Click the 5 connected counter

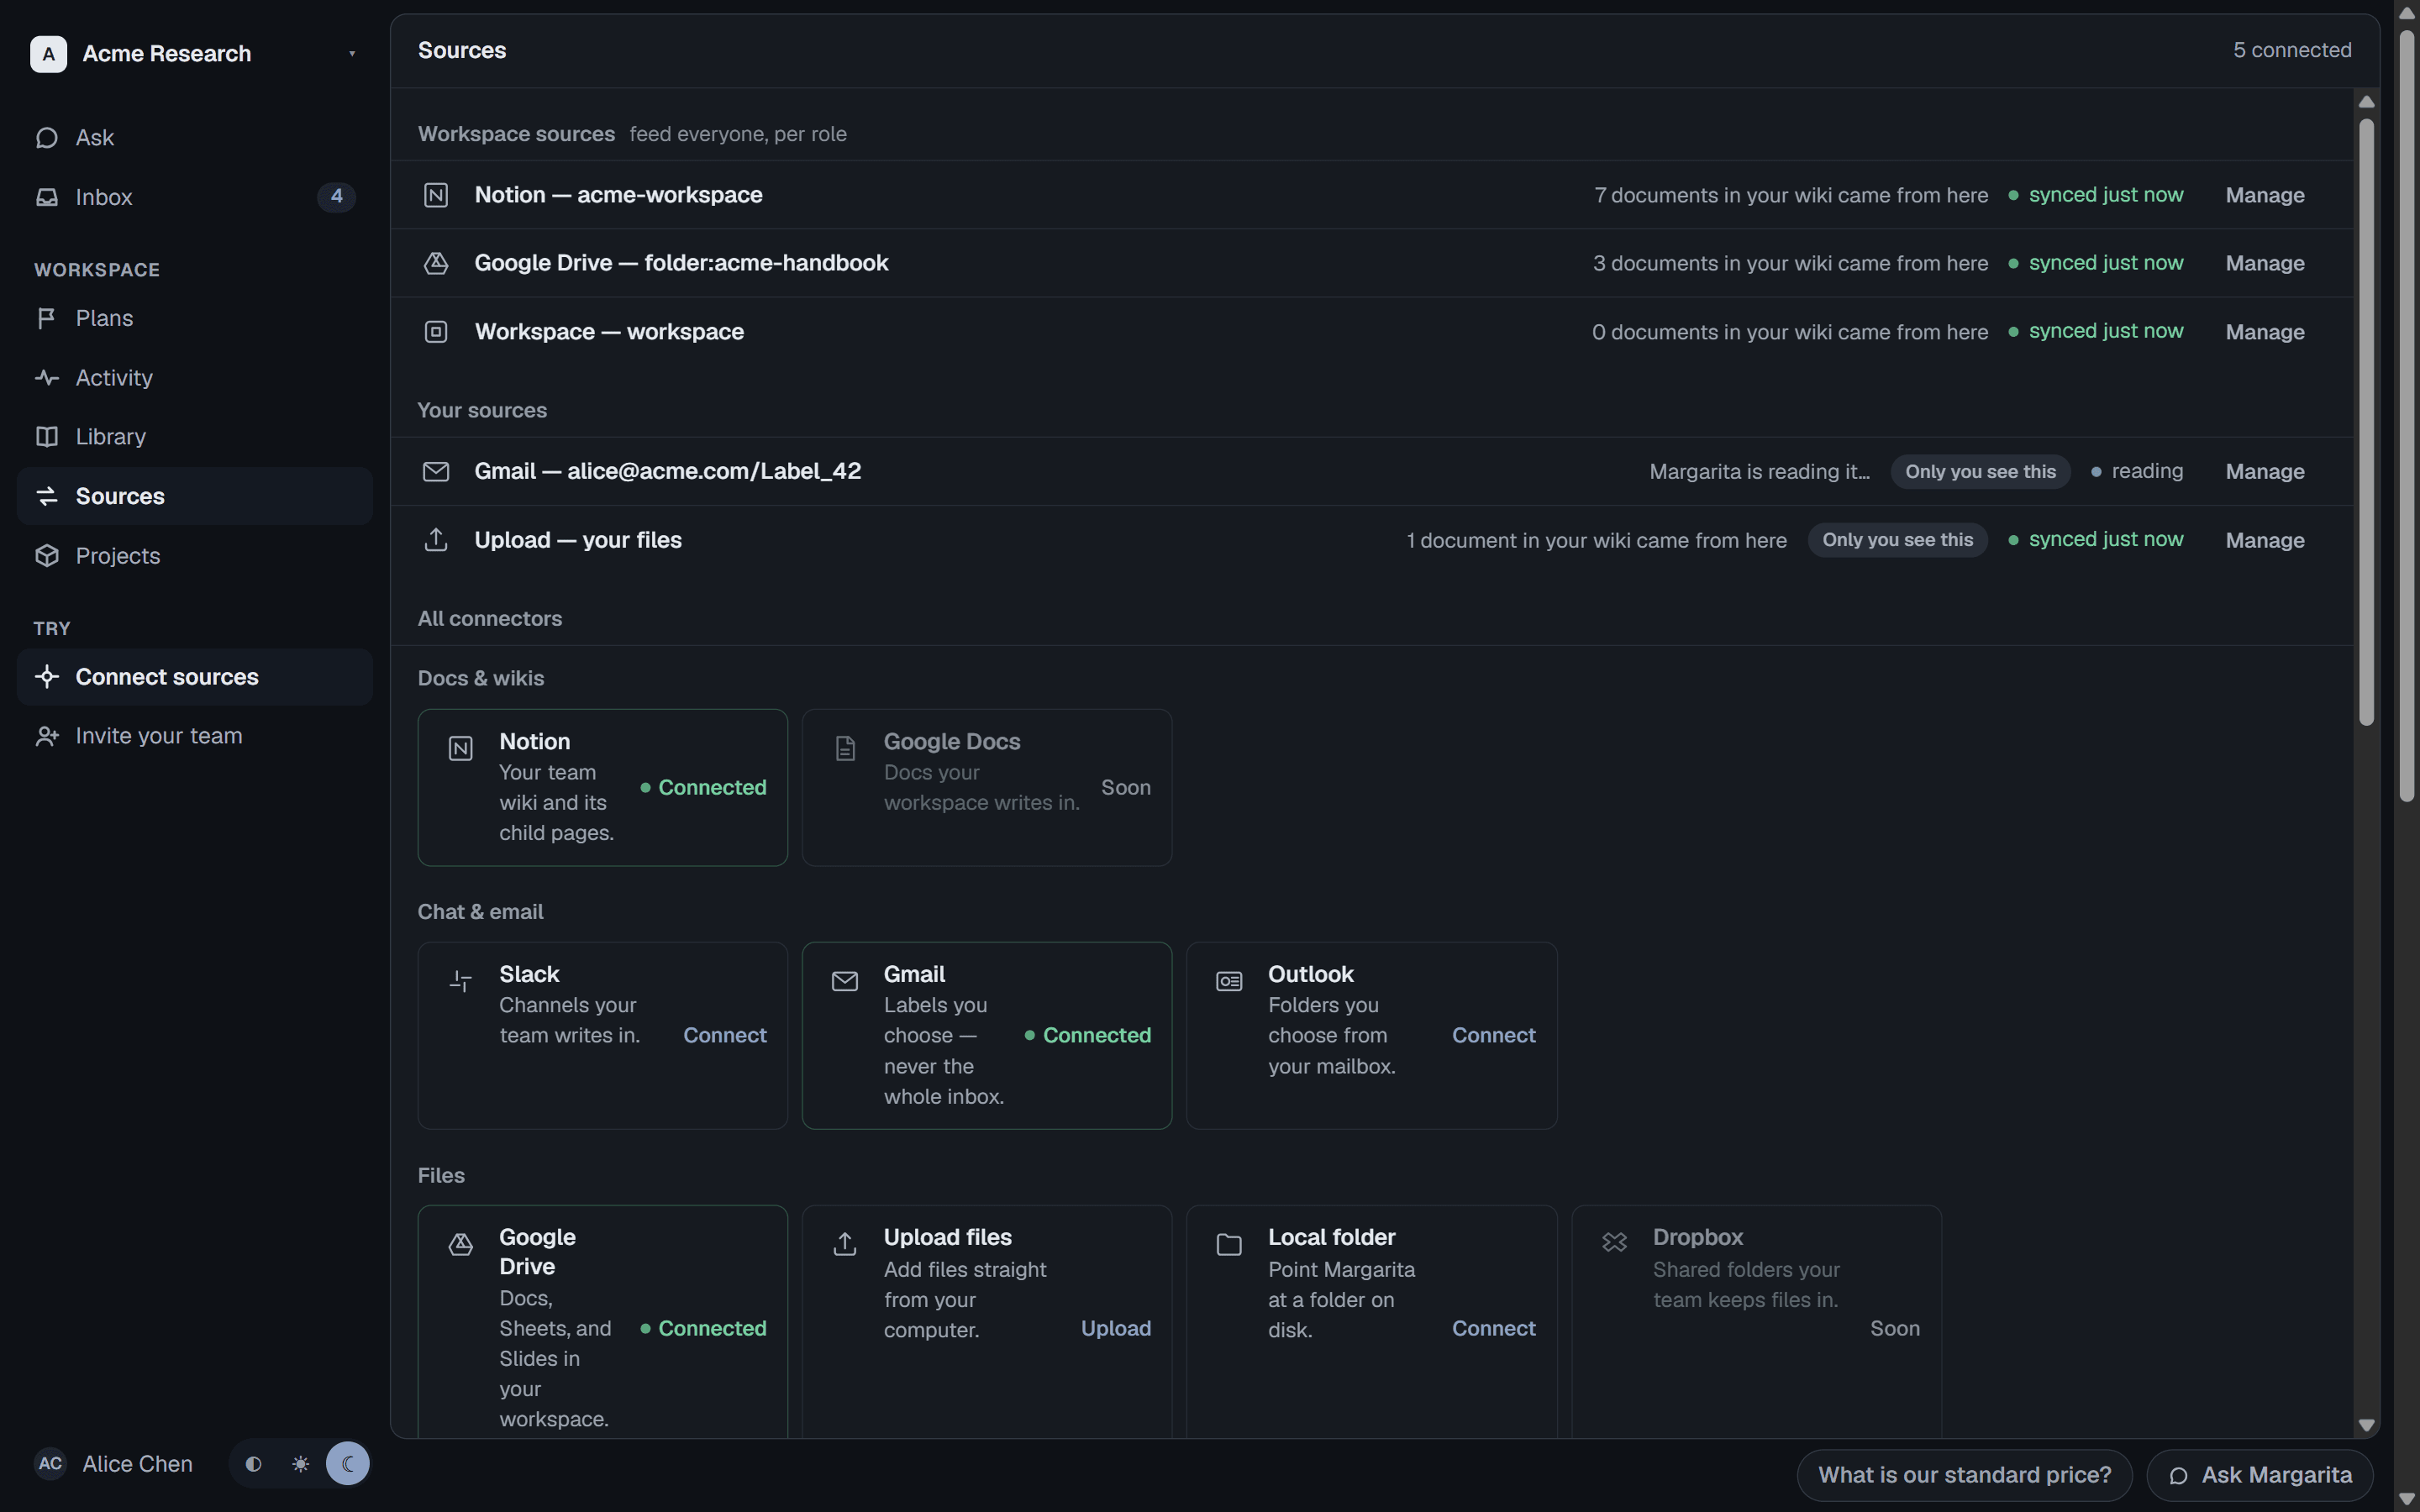coord(2292,50)
